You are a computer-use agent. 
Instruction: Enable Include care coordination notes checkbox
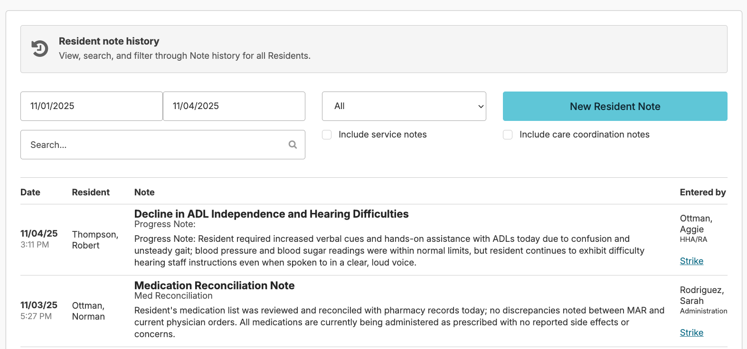click(508, 135)
